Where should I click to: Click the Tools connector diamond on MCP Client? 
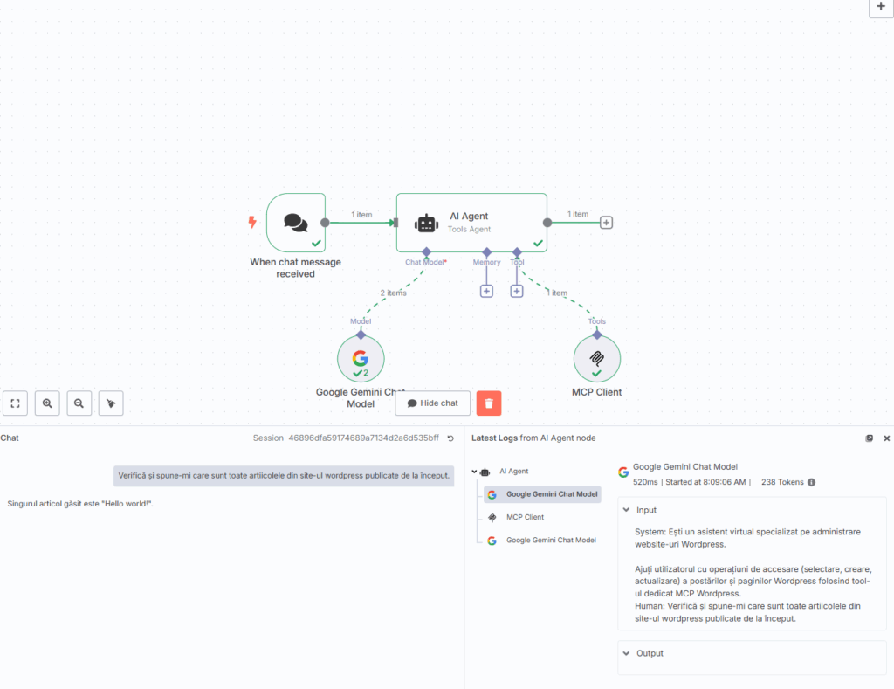coord(597,334)
